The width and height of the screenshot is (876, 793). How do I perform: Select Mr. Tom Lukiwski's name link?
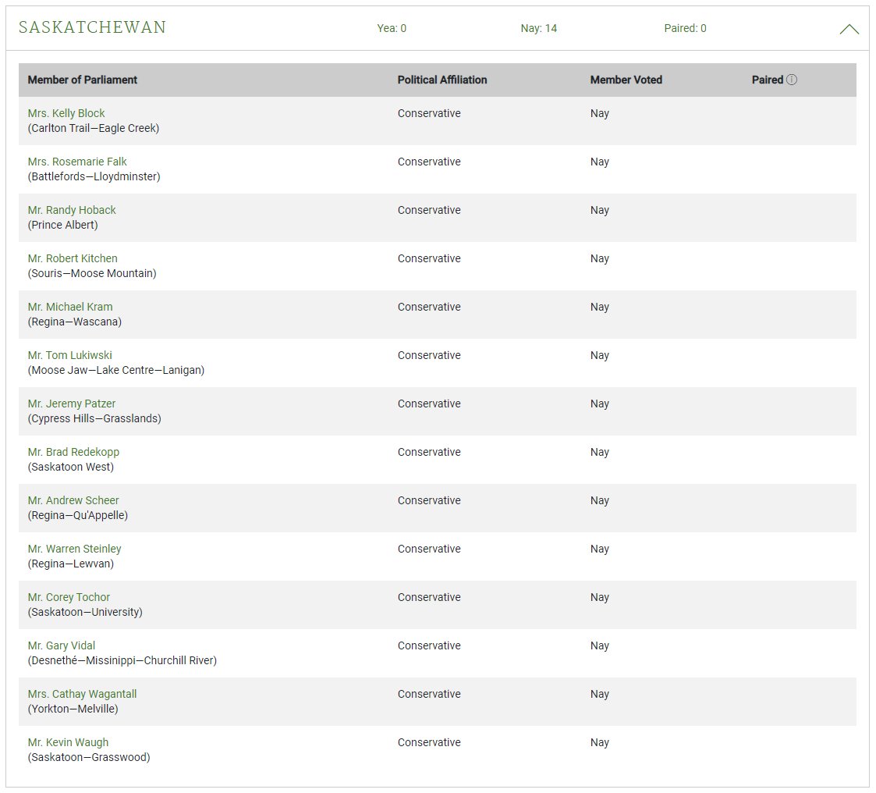coord(70,355)
